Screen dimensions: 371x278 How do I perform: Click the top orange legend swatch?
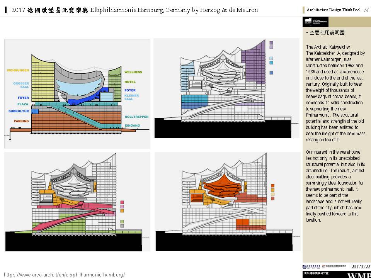[x=273, y=185]
